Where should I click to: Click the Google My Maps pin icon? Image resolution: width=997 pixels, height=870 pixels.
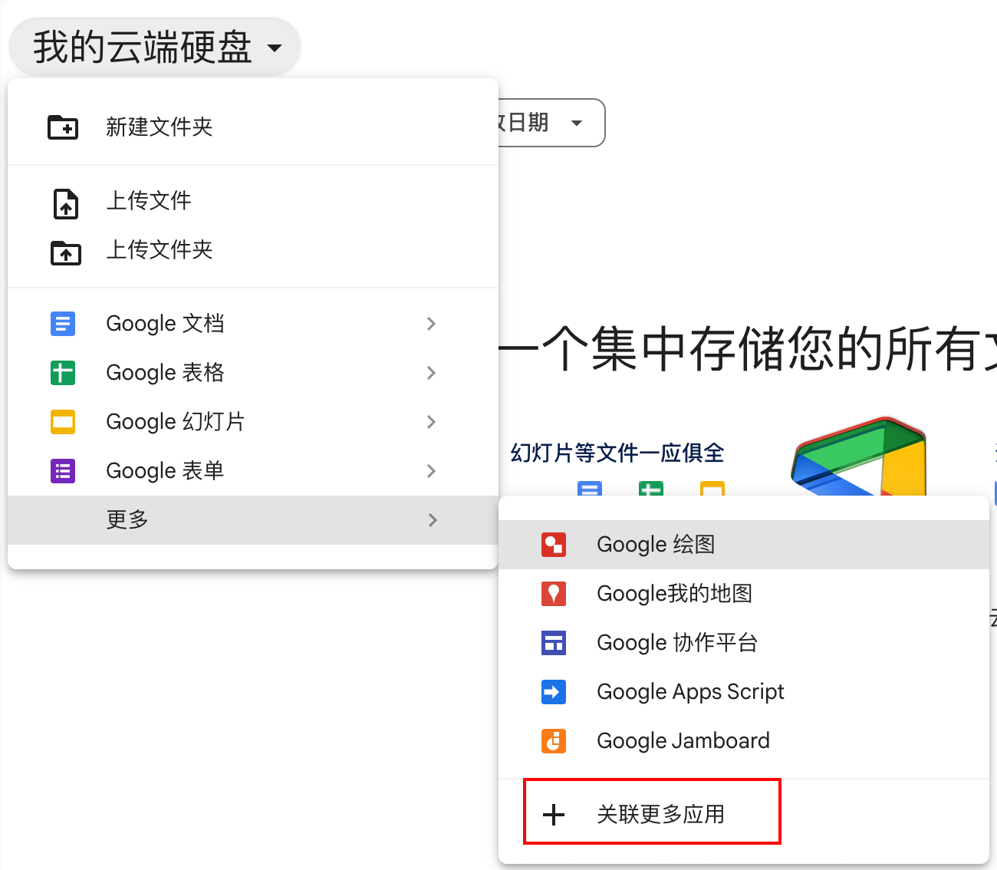(554, 594)
